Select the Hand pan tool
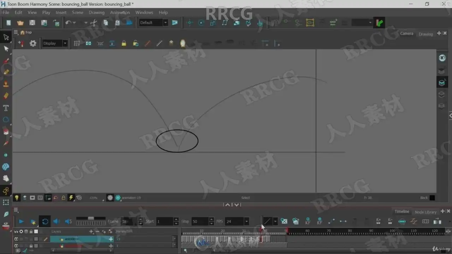Screen dimensions: 452x254 click(x=6, y=179)
